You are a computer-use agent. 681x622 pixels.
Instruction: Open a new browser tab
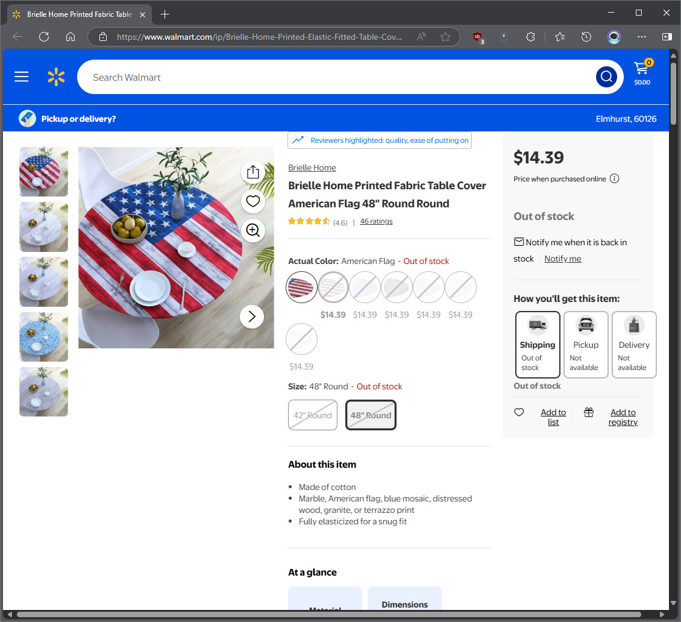pos(165,14)
